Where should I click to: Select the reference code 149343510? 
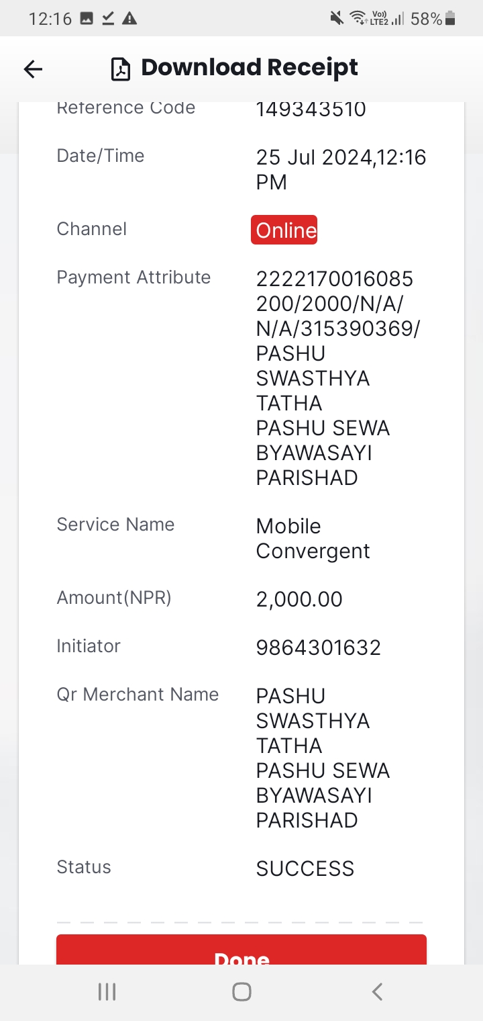pos(311,110)
